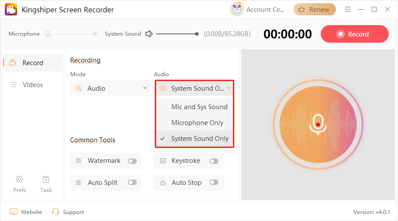Click the Record sidebar camera icon
398x221 pixels.
point(13,63)
